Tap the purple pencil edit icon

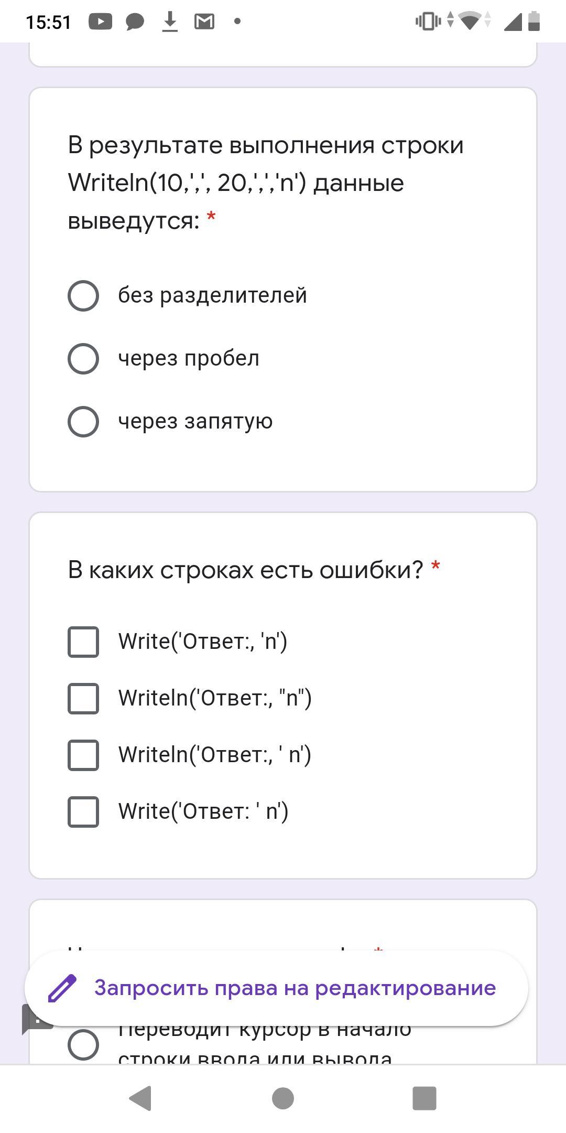coord(62,988)
